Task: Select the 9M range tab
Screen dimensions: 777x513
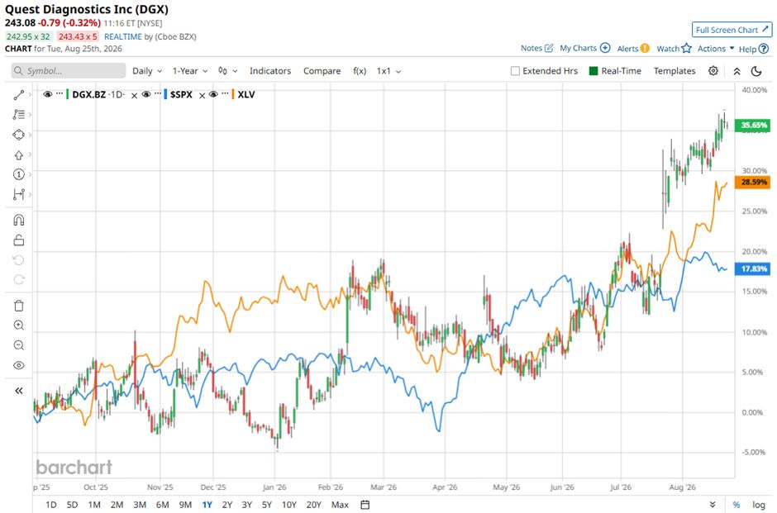Action: click(x=185, y=505)
